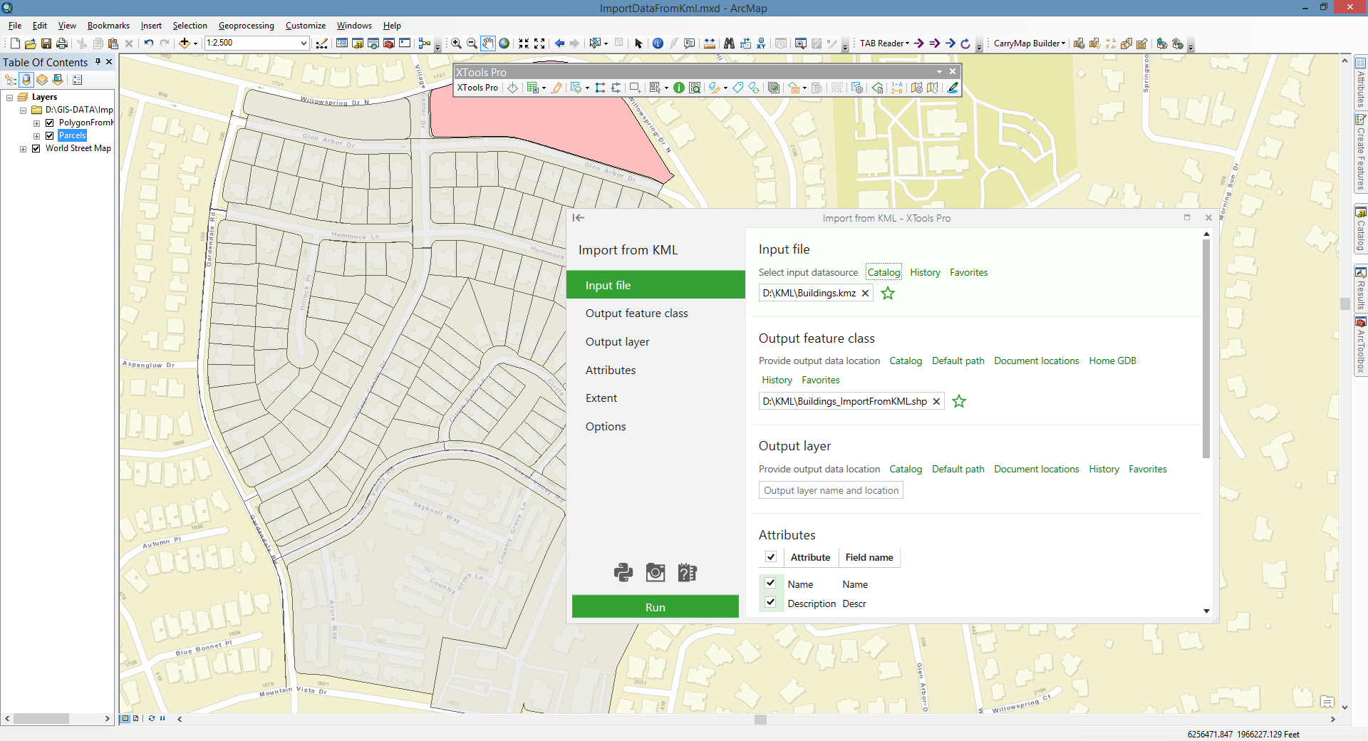Viewport: 1368px width, 741px height.
Task: Clear the Buildings_ImportFromKML.shp output path
Action: (936, 401)
